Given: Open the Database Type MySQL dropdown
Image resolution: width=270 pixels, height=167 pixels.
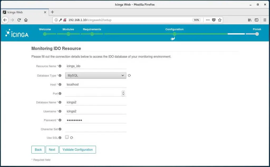Looking at the screenshot, I should coord(95,75).
